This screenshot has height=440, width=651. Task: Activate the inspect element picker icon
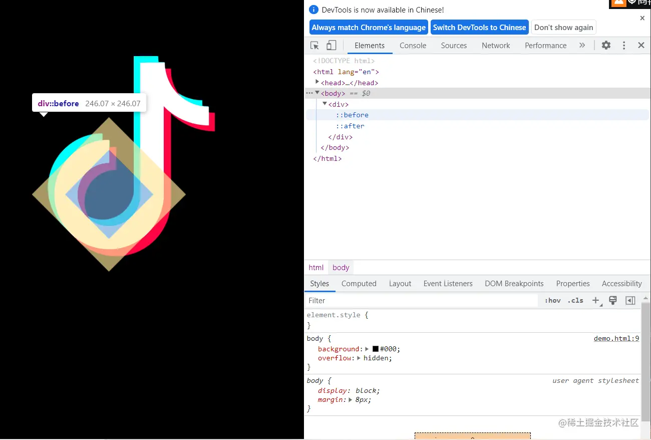(314, 46)
